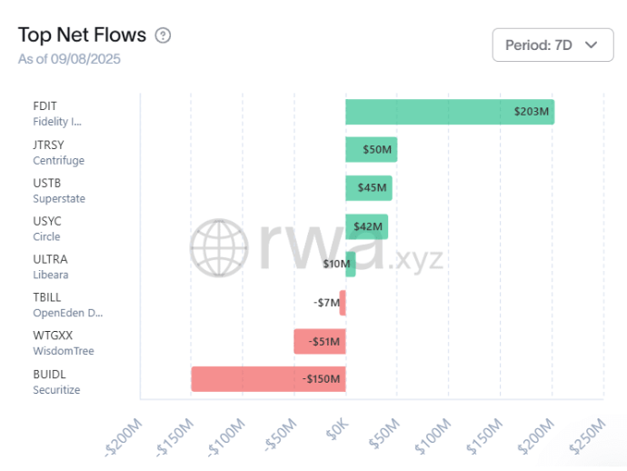The width and height of the screenshot is (627, 471).
Task: Select the JTRSY $50M bar
Action: (x=371, y=150)
